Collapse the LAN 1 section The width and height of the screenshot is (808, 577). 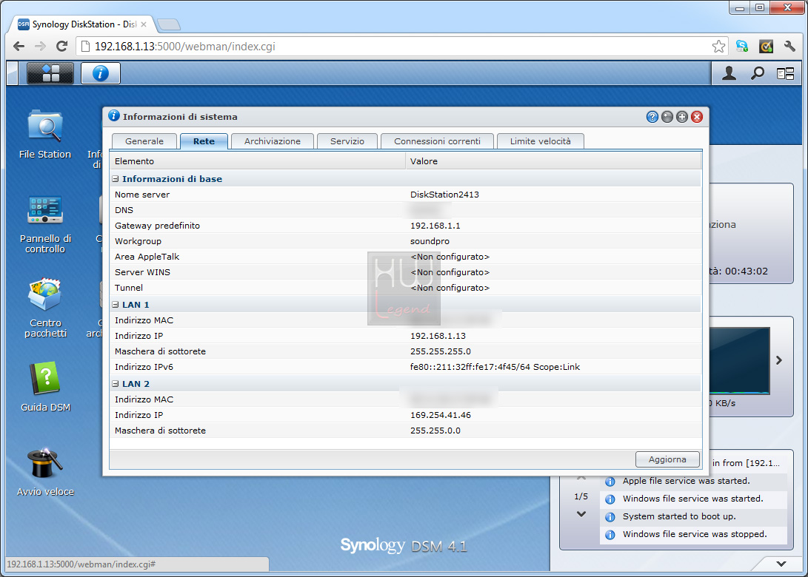coord(116,305)
